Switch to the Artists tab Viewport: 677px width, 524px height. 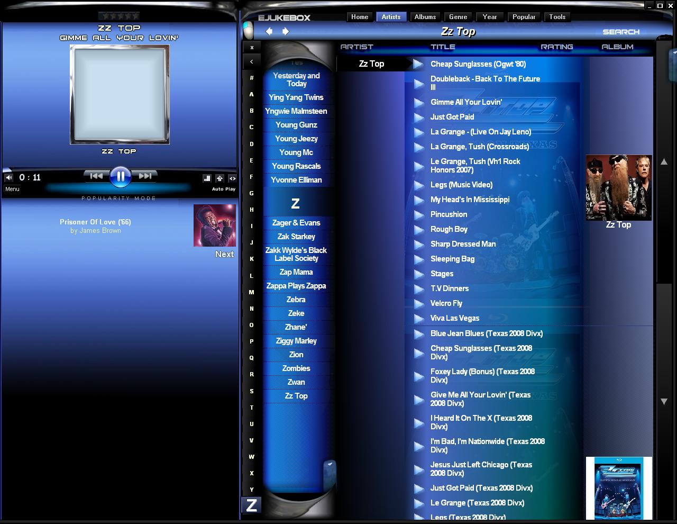coord(391,17)
